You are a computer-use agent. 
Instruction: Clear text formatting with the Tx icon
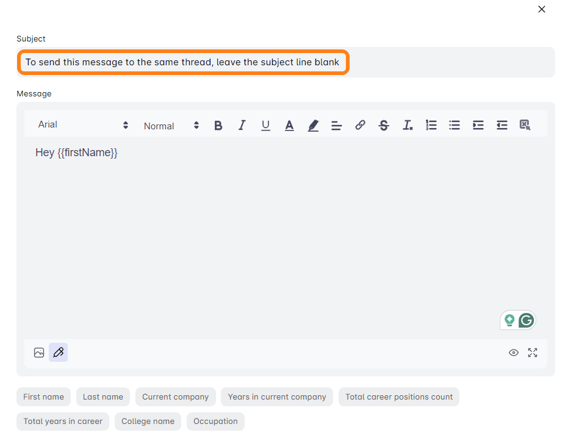click(408, 126)
